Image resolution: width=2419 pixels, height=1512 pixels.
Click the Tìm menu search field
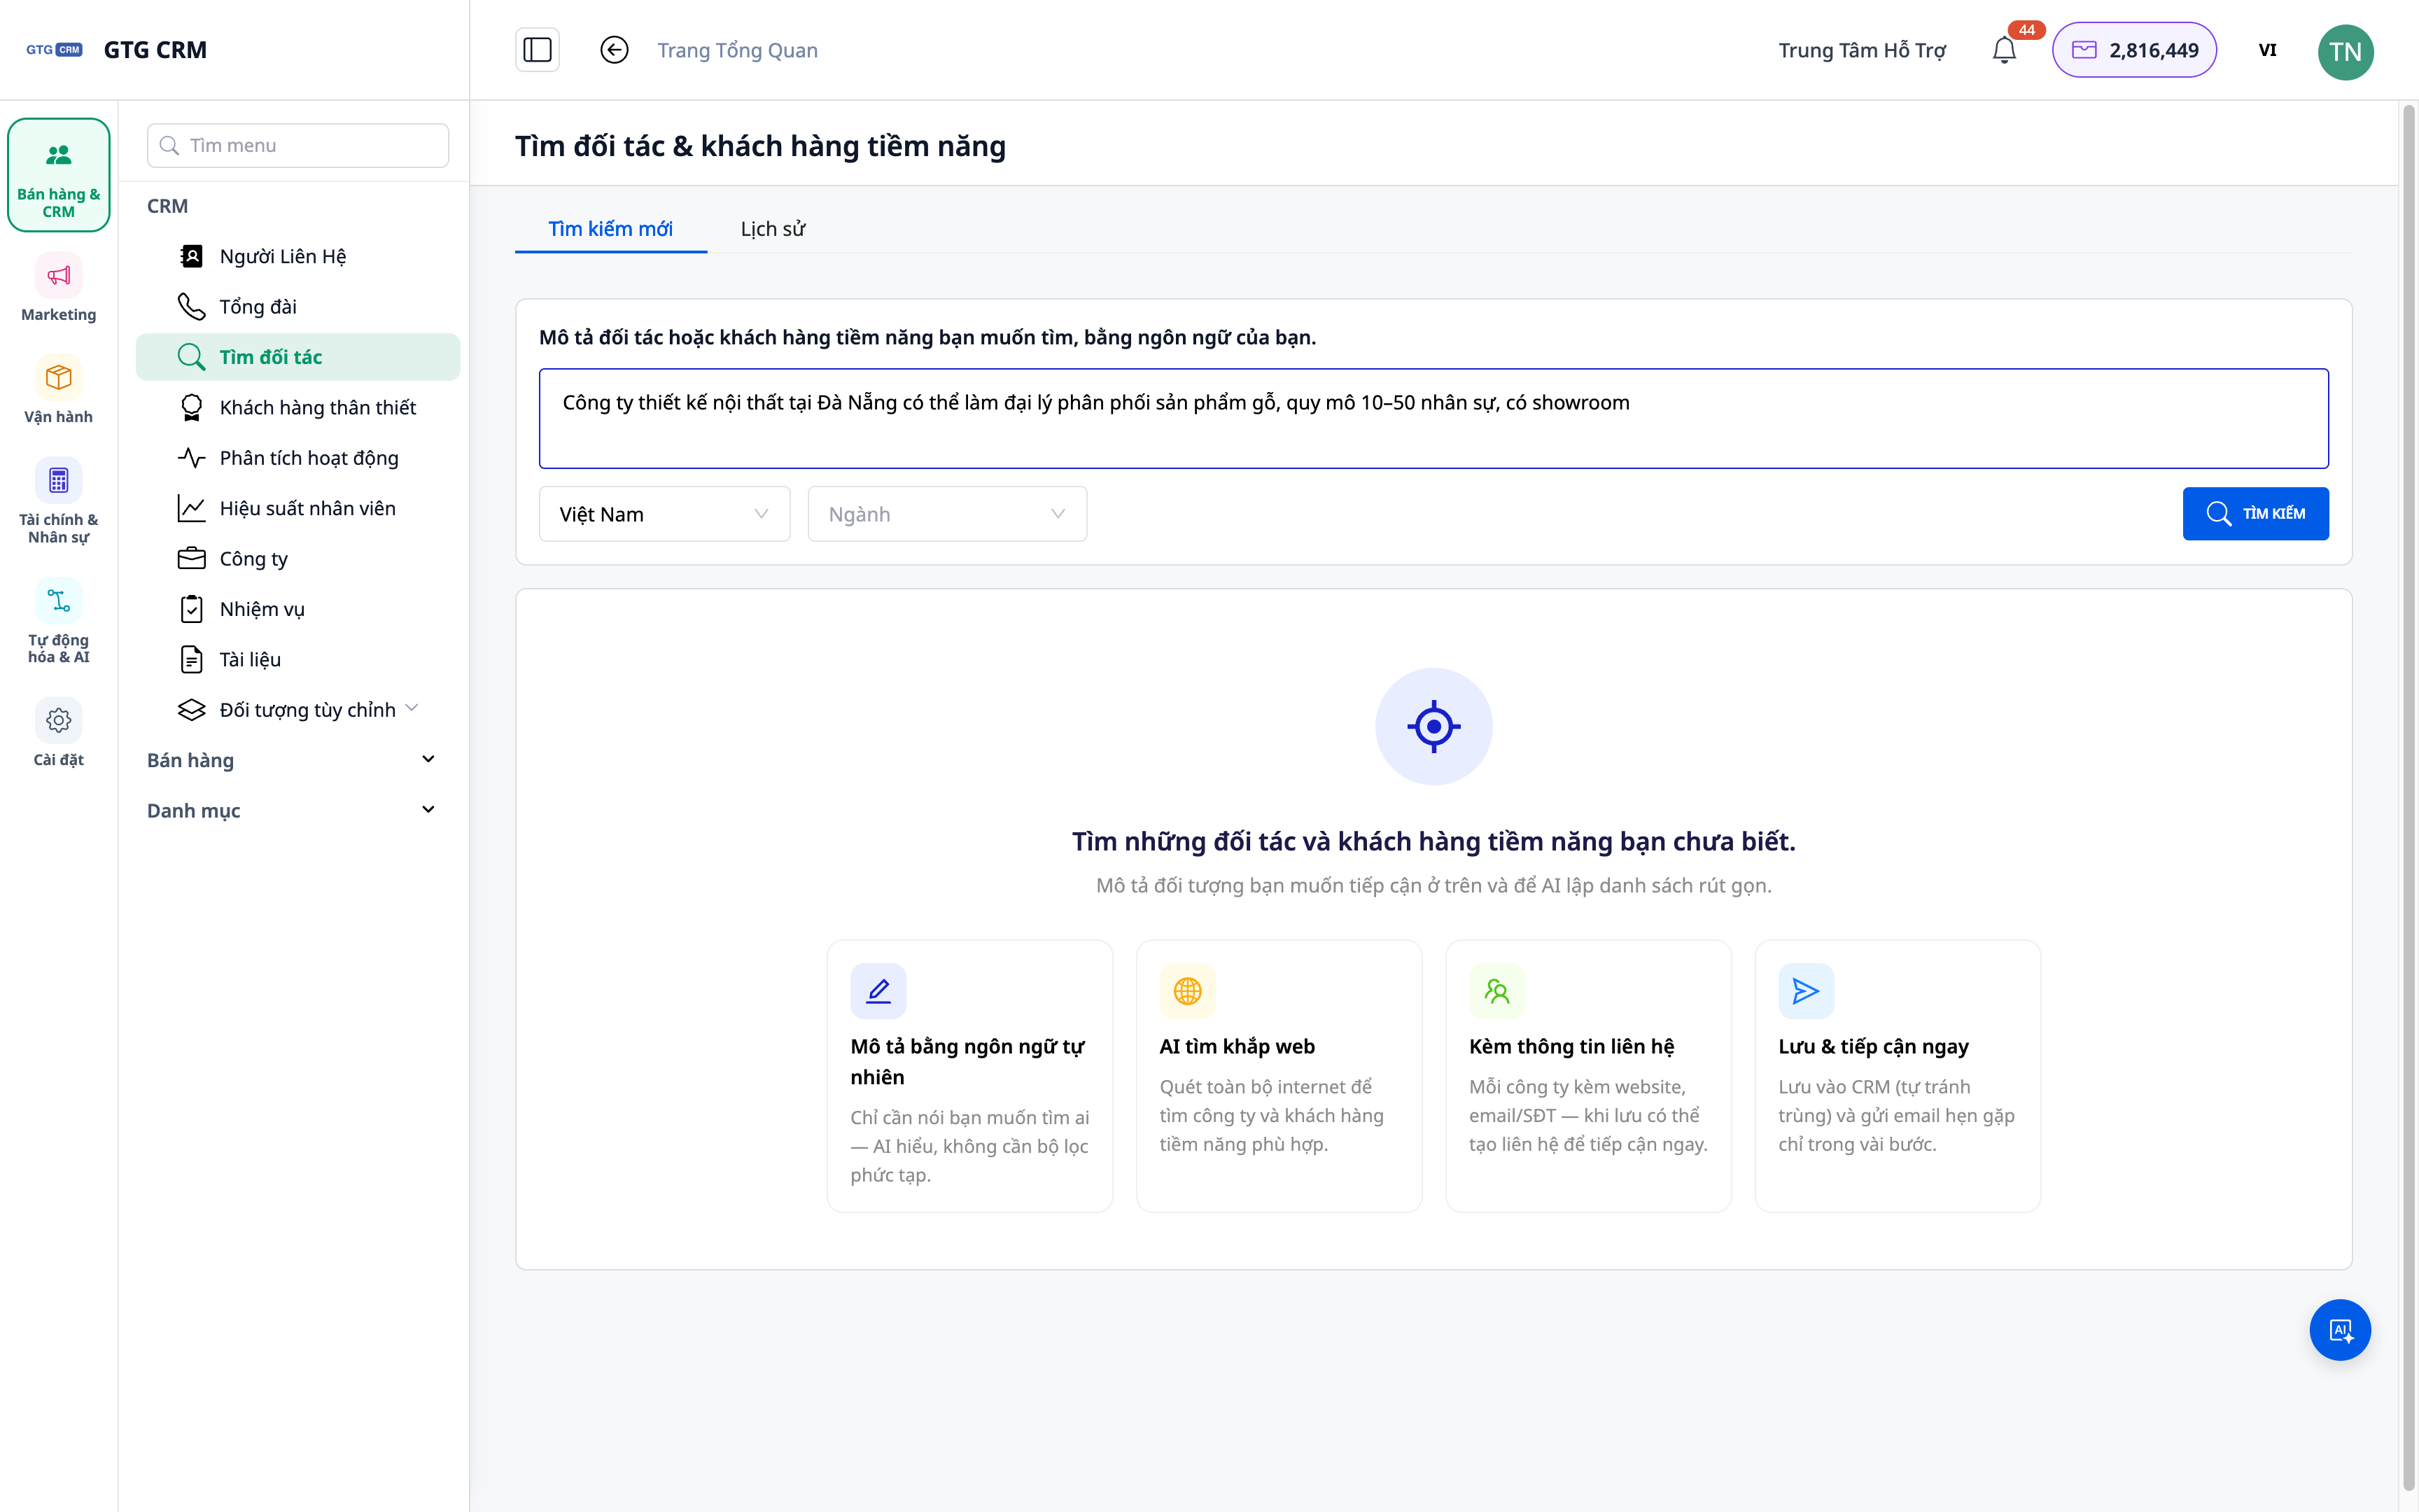298,145
